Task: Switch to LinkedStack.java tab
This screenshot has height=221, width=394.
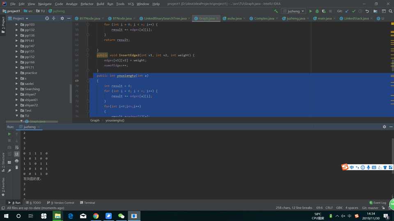Action: click(356, 18)
